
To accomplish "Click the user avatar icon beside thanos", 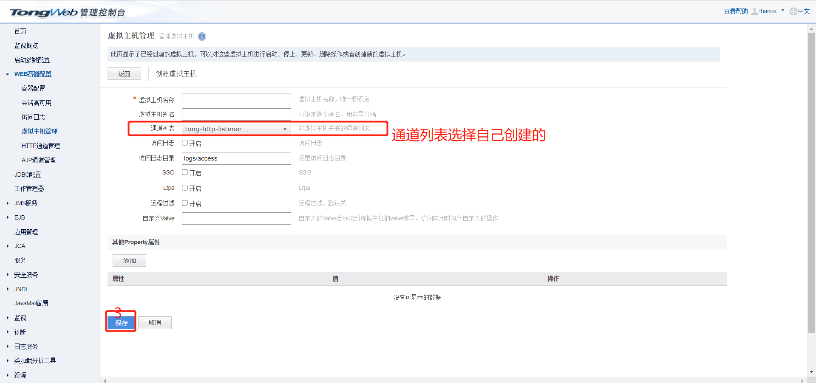I will (x=756, y=11).
